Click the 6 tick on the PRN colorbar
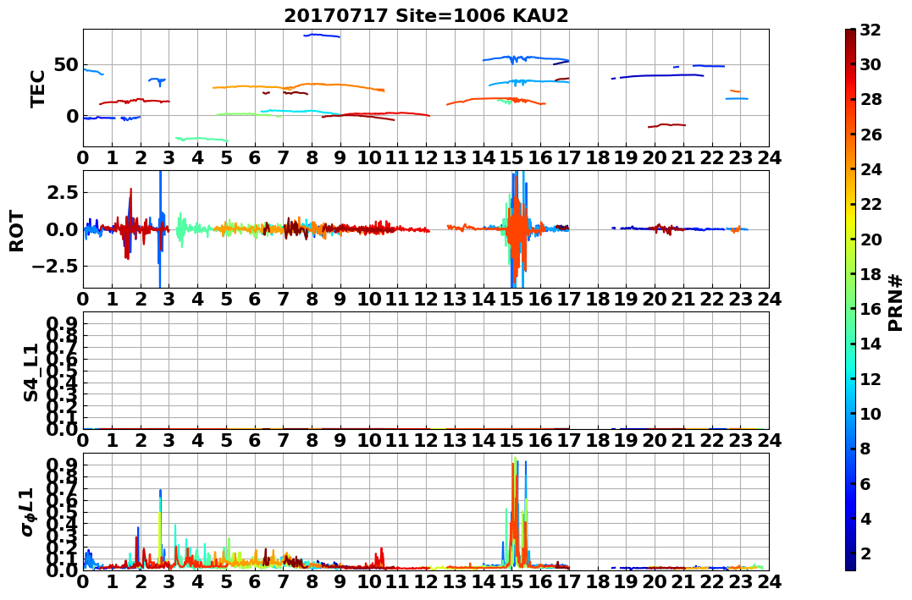Screen dimensions: 912x600 [865, 483]
